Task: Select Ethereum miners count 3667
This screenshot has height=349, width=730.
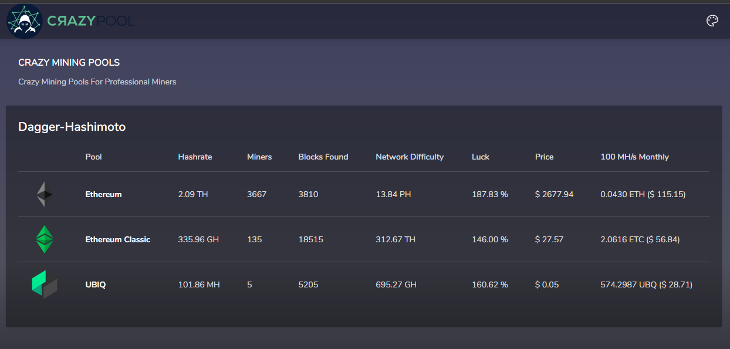Action: tap(257, 194)
